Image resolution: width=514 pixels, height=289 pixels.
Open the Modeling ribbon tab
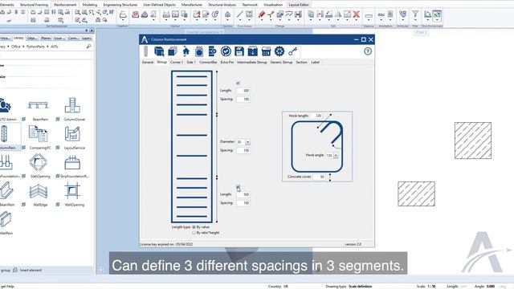(89, 5)
